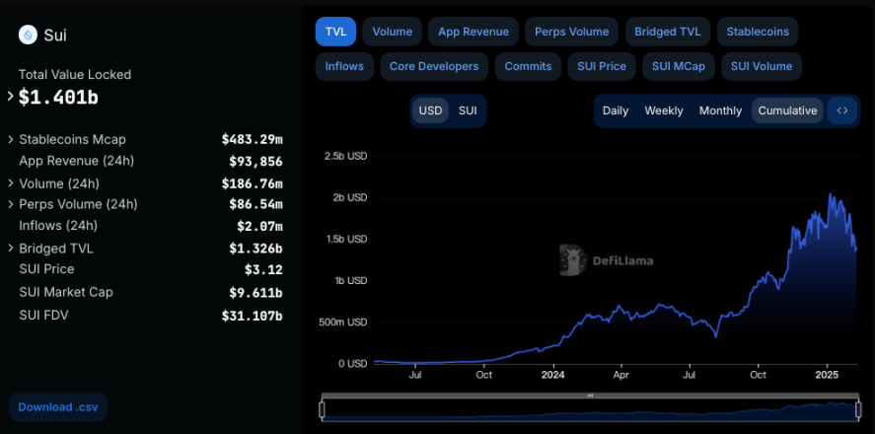Screen dimensions: 875x434
Task: Enable the Stablecoins chart metric
Action: (x=757, y=32)
